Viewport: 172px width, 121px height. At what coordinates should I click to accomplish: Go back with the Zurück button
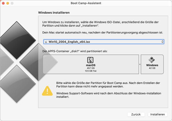pos(136,114)
